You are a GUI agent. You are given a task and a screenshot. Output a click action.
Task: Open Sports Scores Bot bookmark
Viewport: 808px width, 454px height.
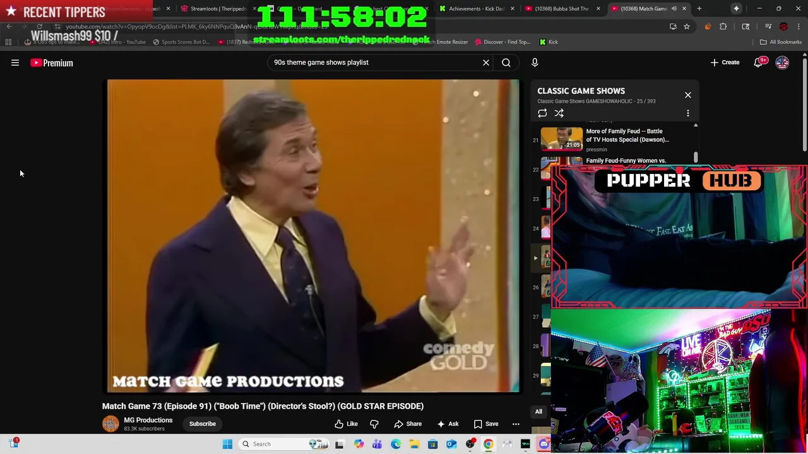pyautogui.click(x=181, y=42)
